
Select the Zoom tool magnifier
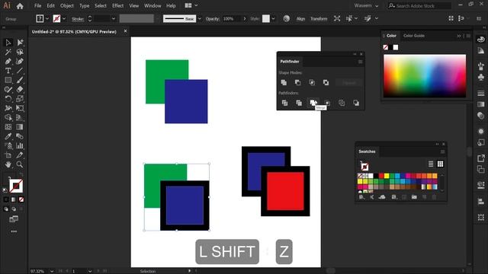[20, 164]
